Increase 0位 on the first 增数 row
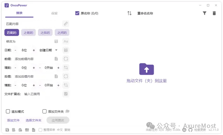223x135 pixels. tap(34, 68)
